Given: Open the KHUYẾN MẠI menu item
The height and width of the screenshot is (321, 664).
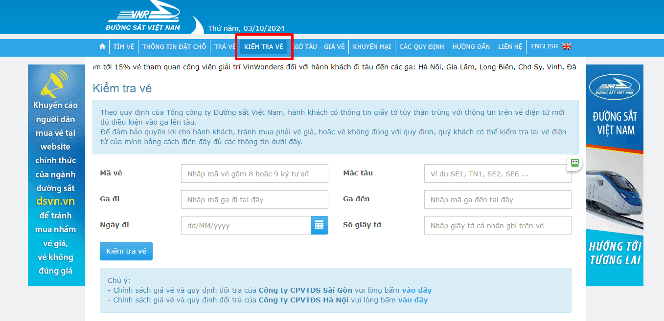Looking at the screenshot, I should pos(372,47).
